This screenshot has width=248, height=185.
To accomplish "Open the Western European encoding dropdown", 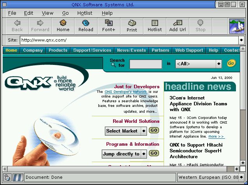I will click(211, 177).
